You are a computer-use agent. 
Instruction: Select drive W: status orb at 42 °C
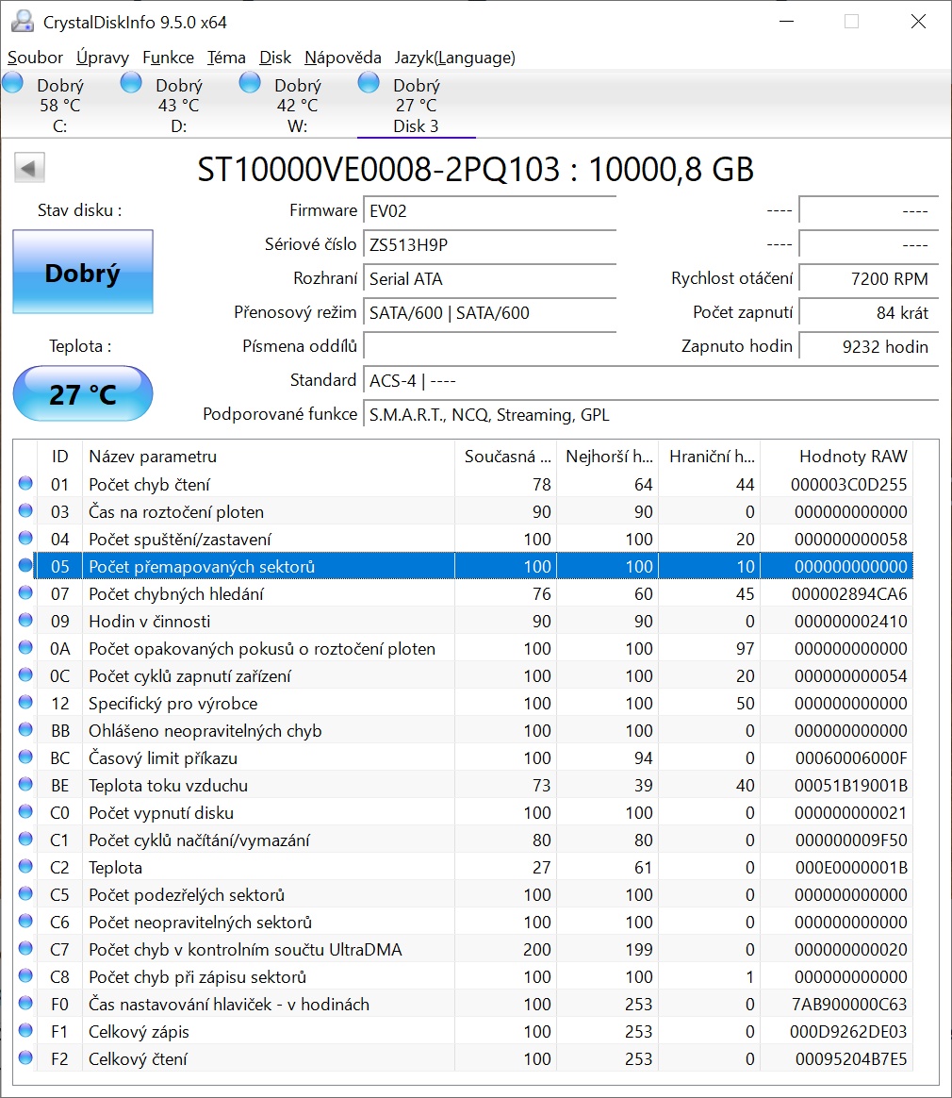[x=250, y=83]
